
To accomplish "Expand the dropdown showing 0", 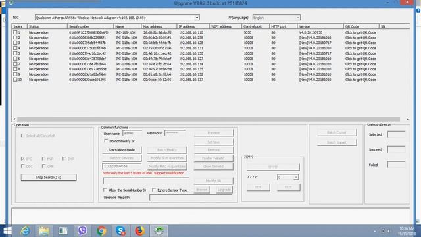I will pos(295,177).
